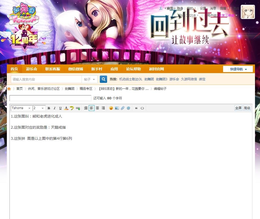The image size is (260, 219).
Task: Open the 帖子 search type dropdown
Action: [x=89, y=79]
